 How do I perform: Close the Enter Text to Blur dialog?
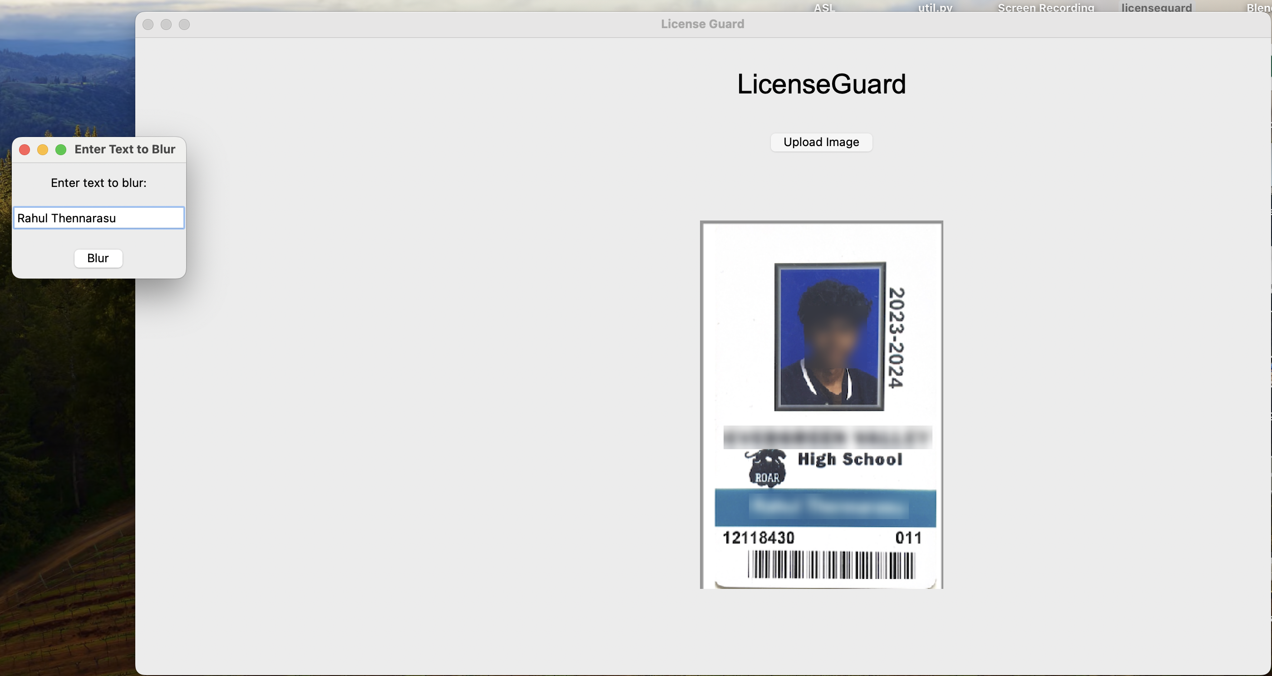pos(25,150)
